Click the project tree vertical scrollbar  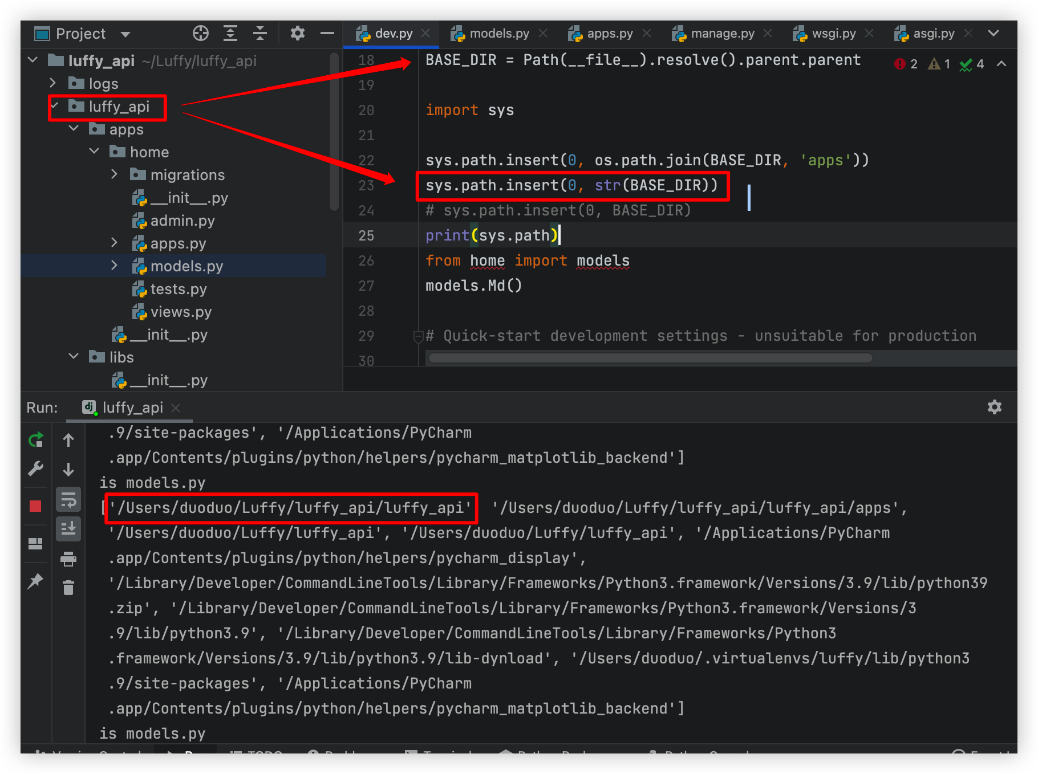coord(334,132)
